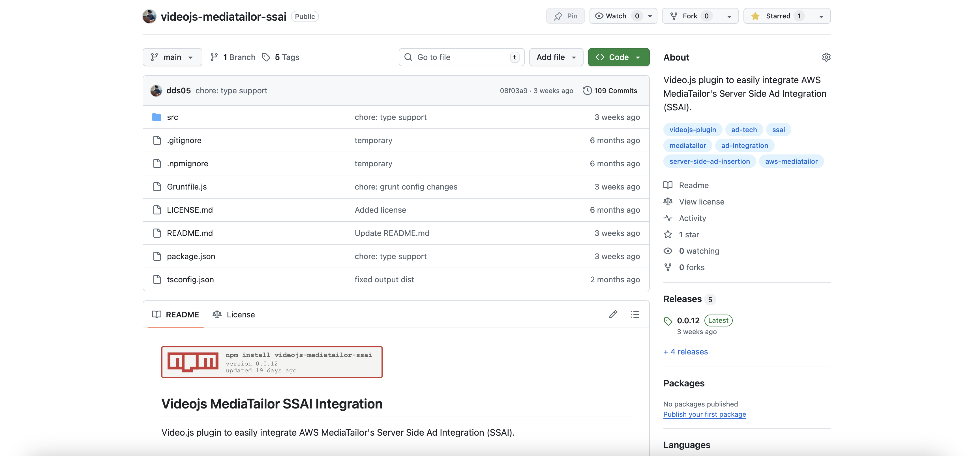Click the About settings gear icon

click(x=826, y=57)
